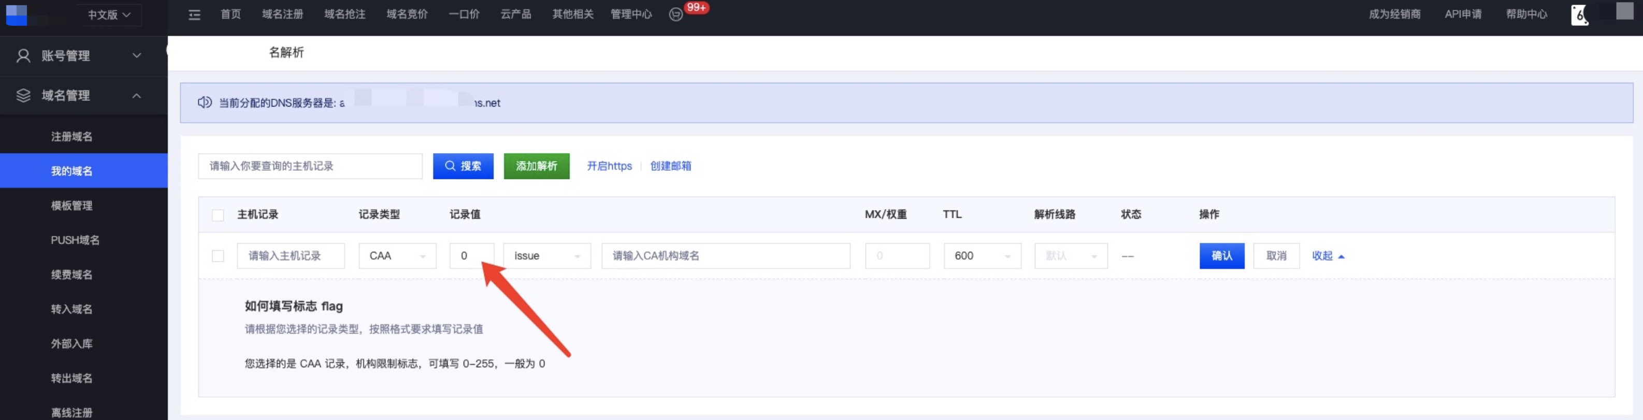Click the blue 确认 button
The width and height of the screenshot is (1643, 420).
(x=1221, y=256)
